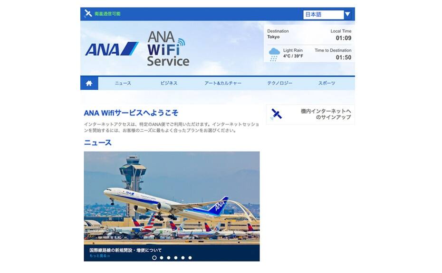Open the ニュース navigation tab
This screenshot has height=273, width=442.
click(x=123, y=84)
